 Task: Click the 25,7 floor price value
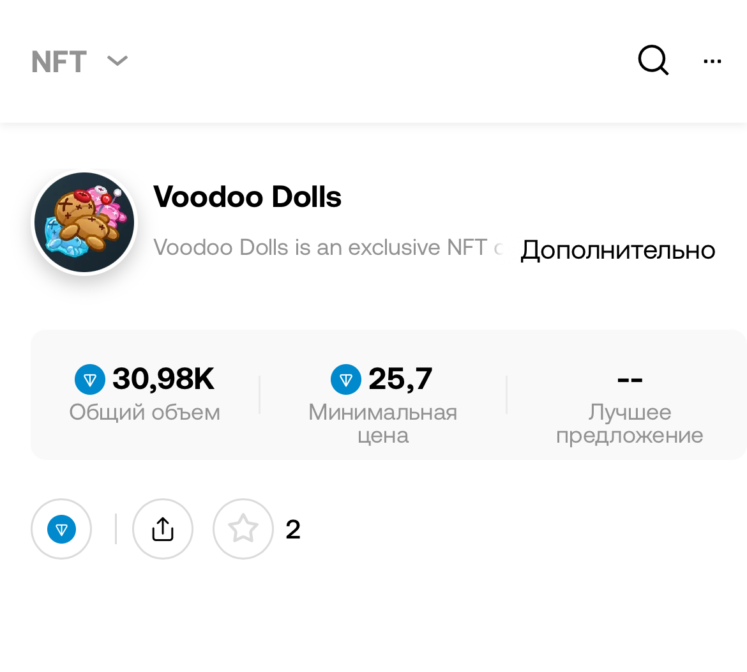tap(400, 379)
